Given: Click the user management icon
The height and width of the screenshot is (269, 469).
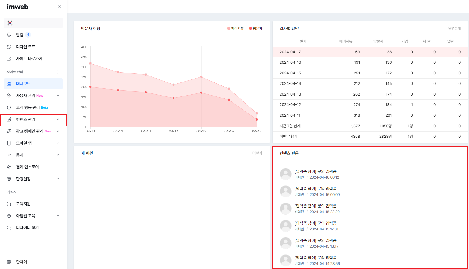Looking at the screenshot, I should point(9,96).
